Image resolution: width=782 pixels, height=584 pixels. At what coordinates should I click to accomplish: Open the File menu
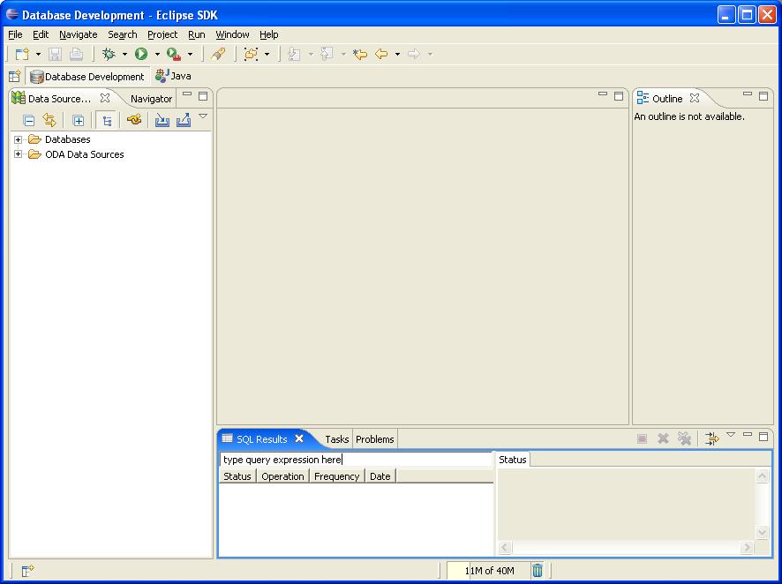(x=16, y=34)
